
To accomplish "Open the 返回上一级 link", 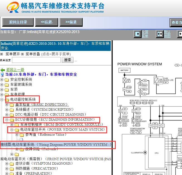I will pos(15,70).
